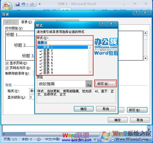Click 修改(M)... in the 目录 dialog

(x=137, y=110)
